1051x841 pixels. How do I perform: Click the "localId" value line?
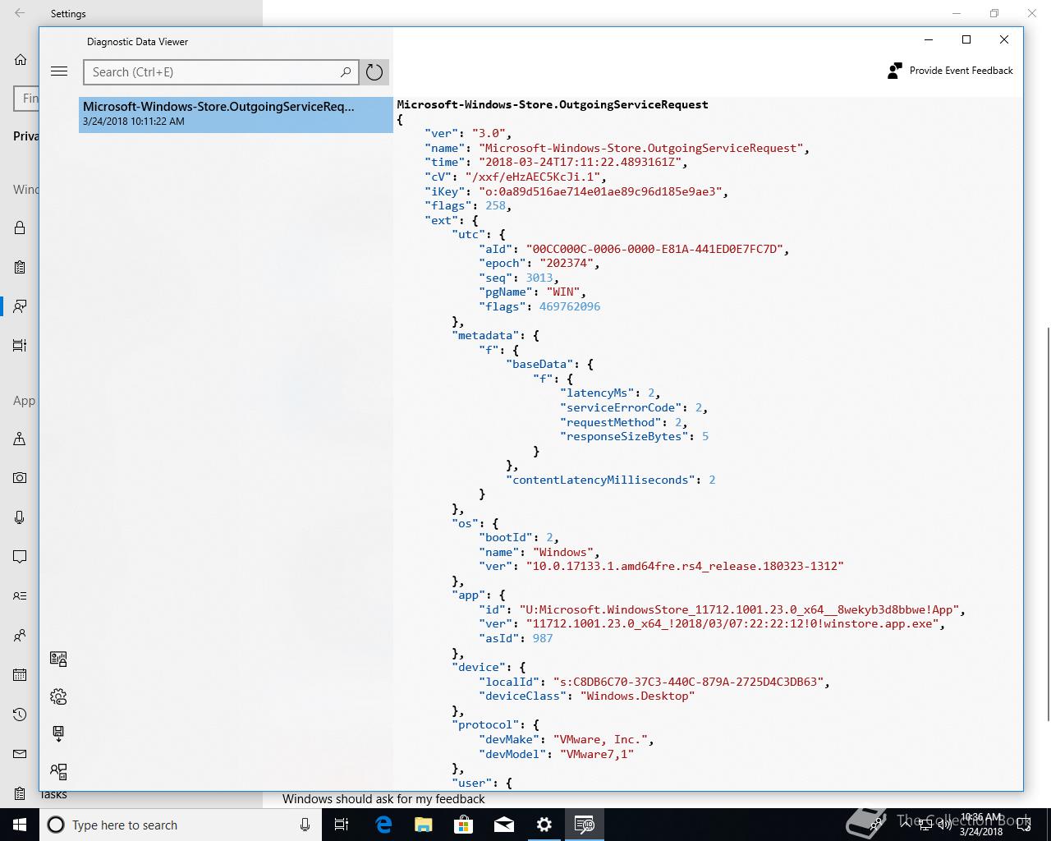pos(654,682)
